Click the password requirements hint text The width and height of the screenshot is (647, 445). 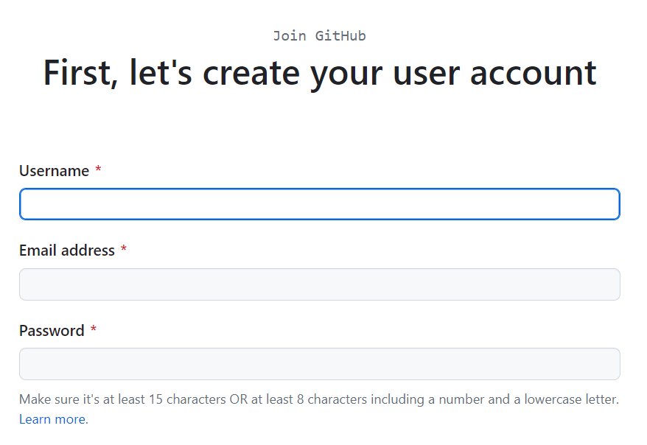[319, 399]
